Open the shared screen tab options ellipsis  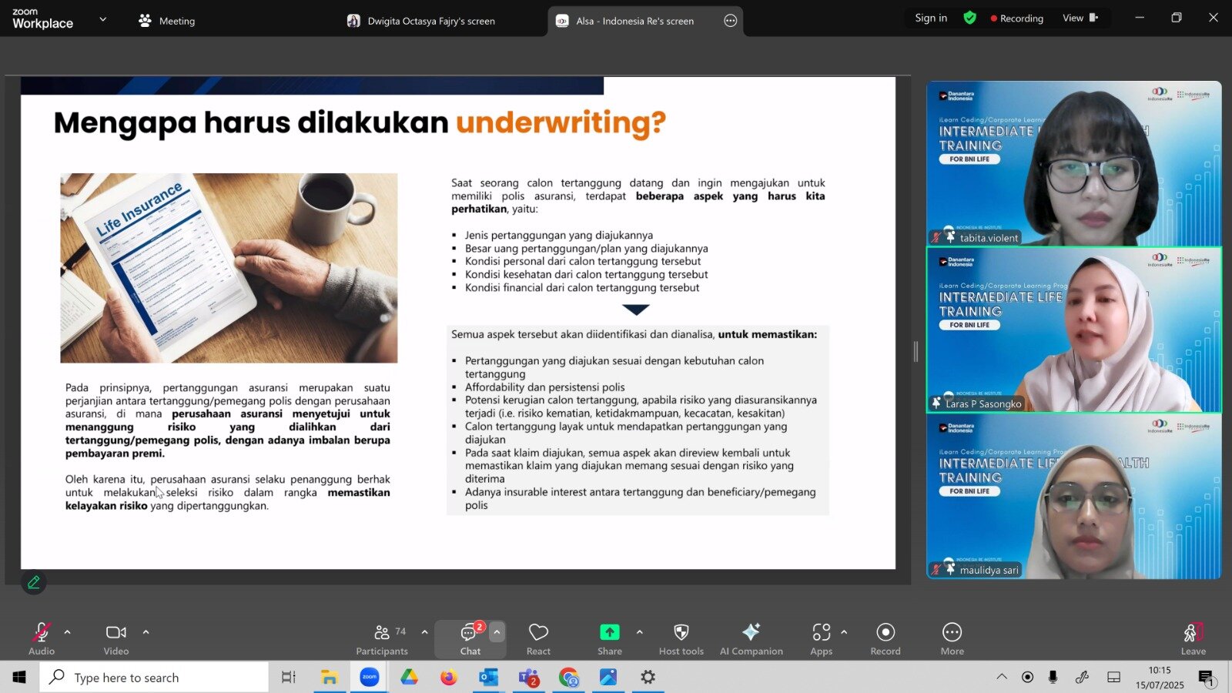(731, 21)
